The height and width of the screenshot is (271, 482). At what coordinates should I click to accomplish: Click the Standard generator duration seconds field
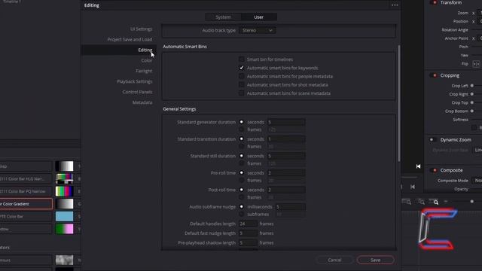286,122
